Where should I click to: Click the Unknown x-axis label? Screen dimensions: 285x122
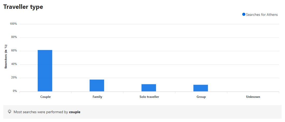(253, 97)
